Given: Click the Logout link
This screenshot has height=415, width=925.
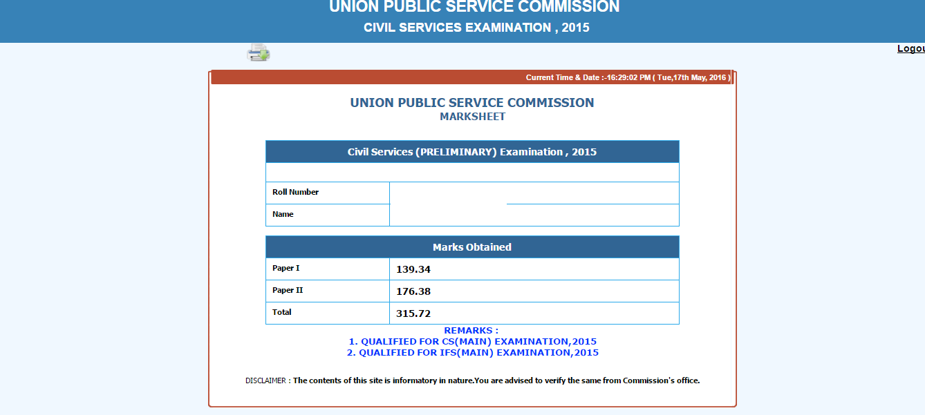Looking at the screenshot, I should tap(910, 48).
